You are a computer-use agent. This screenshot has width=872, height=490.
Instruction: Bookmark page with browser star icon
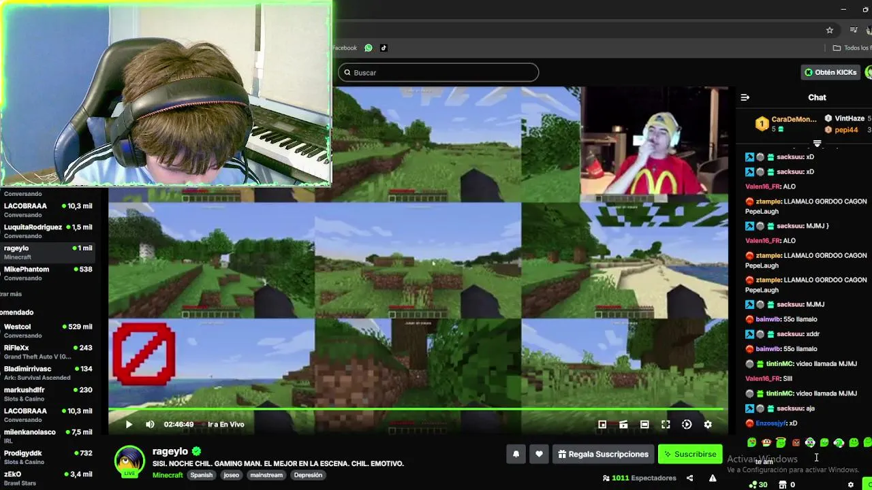pos(829,30)
